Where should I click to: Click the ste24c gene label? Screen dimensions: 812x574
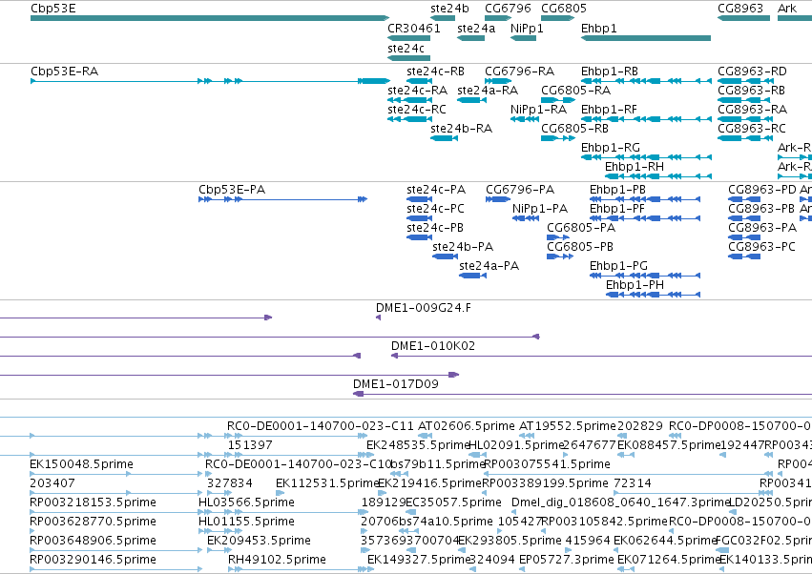pos(406,48)
